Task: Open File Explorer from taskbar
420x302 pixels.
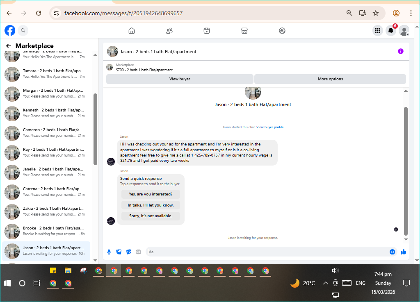Action: click(x=68, y=271)
